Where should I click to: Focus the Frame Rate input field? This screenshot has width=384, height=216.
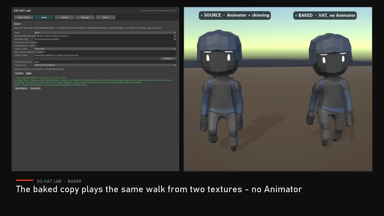pyautogui.click(x=106, y=46)
